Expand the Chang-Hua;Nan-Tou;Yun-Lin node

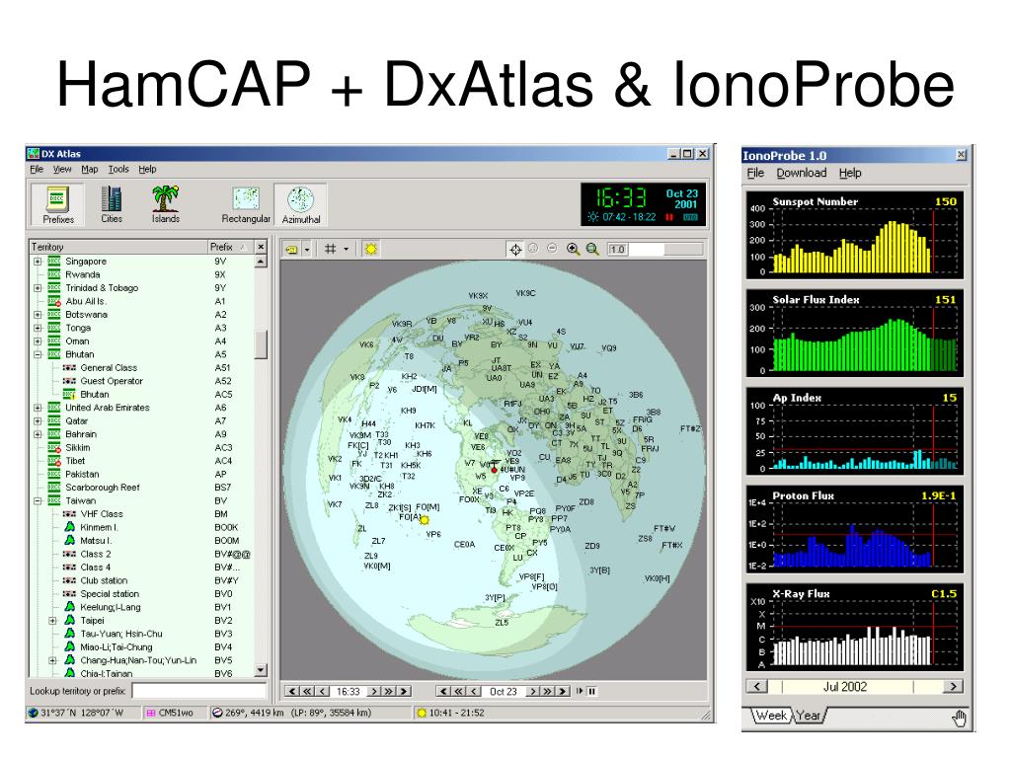(x=53, y=661)
